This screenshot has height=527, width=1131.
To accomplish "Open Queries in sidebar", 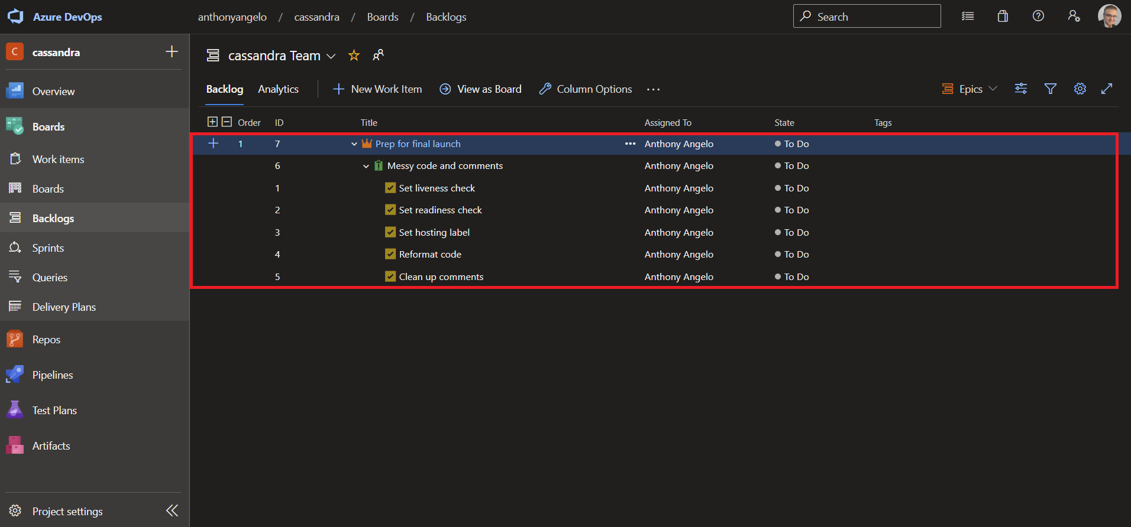I will pyautogui.click(x=95, y=277).
